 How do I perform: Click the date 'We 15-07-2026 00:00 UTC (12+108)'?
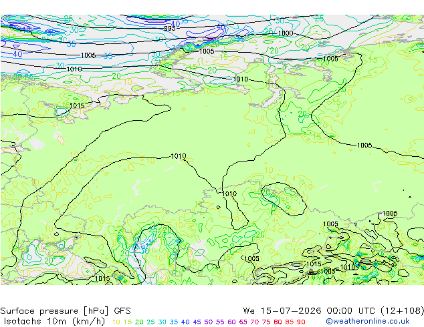coord(334,311)
